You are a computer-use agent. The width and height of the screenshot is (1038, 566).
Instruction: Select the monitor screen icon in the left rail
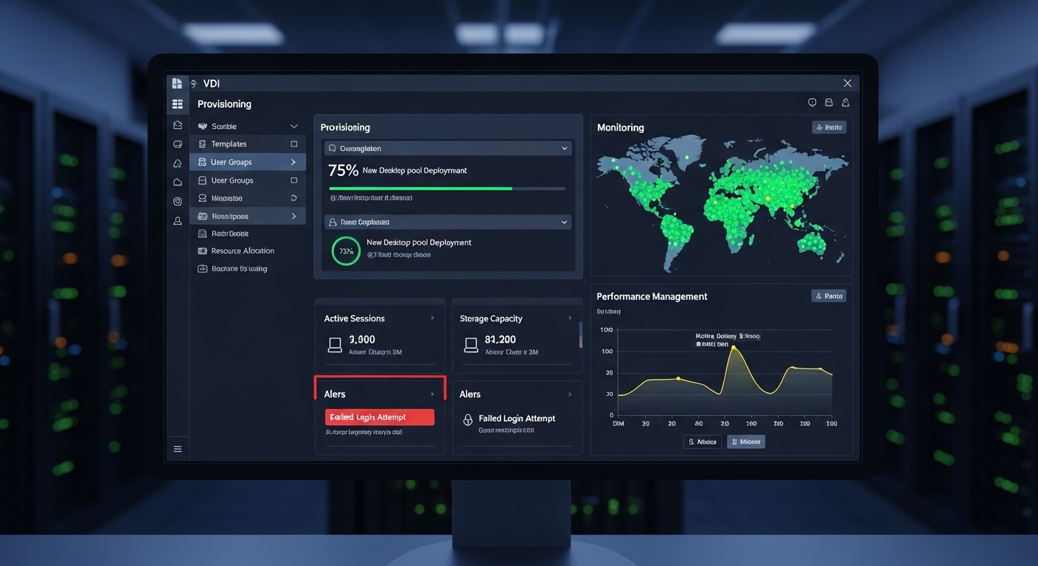(178, 144)
